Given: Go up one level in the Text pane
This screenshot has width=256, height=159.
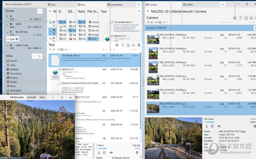Looking at the screenshot, I should click(x=50, y=49).
